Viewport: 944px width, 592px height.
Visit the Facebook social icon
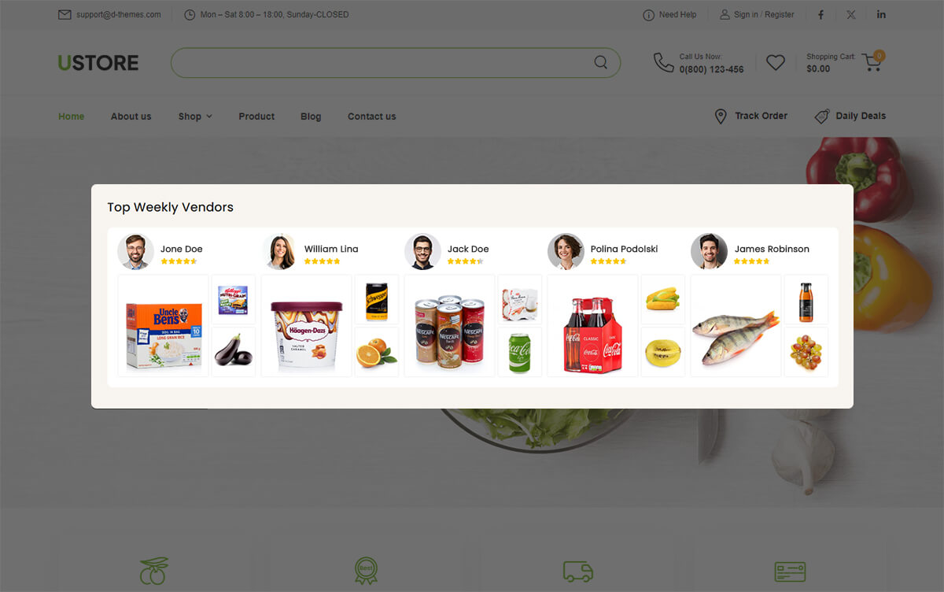coord(821,14)
